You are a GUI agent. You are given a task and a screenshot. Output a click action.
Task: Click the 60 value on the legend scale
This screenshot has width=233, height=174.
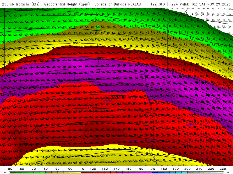(x=22, y=169)
